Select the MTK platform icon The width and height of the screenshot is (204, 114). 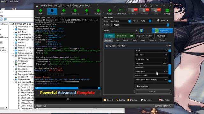pyautogui.click(x=40, y=12)
